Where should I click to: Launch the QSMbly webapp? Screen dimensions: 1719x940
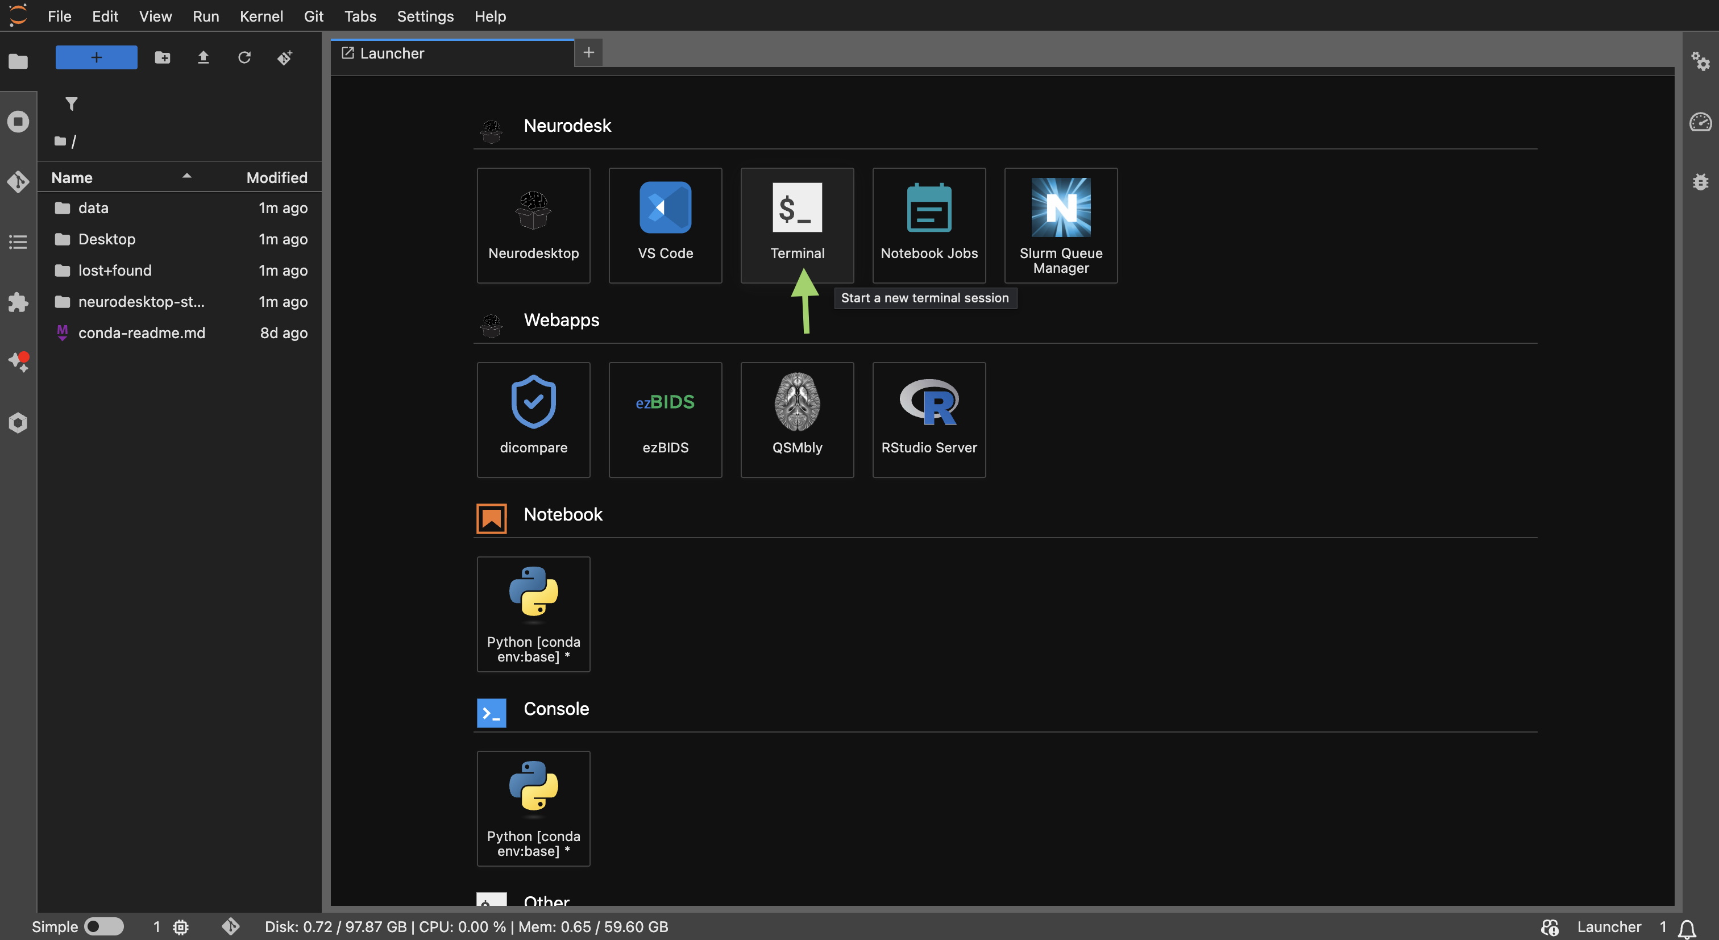point(797,419)
